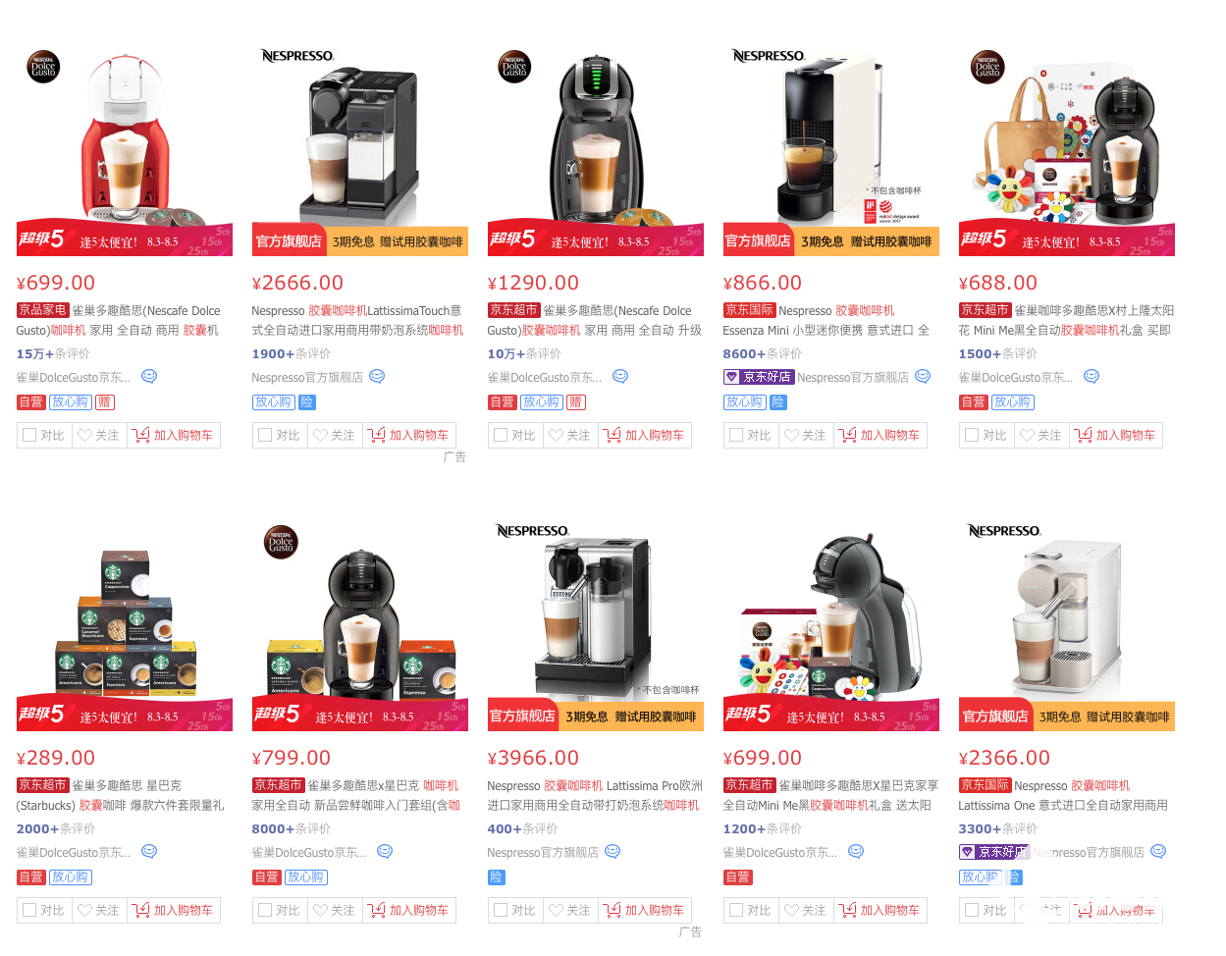Image resolution: width=1226 pixels, height=956 pixels.
Task: Tick the 对比 compare checkbox on the ¥2666.00 item
Action: tap(265, 435)
